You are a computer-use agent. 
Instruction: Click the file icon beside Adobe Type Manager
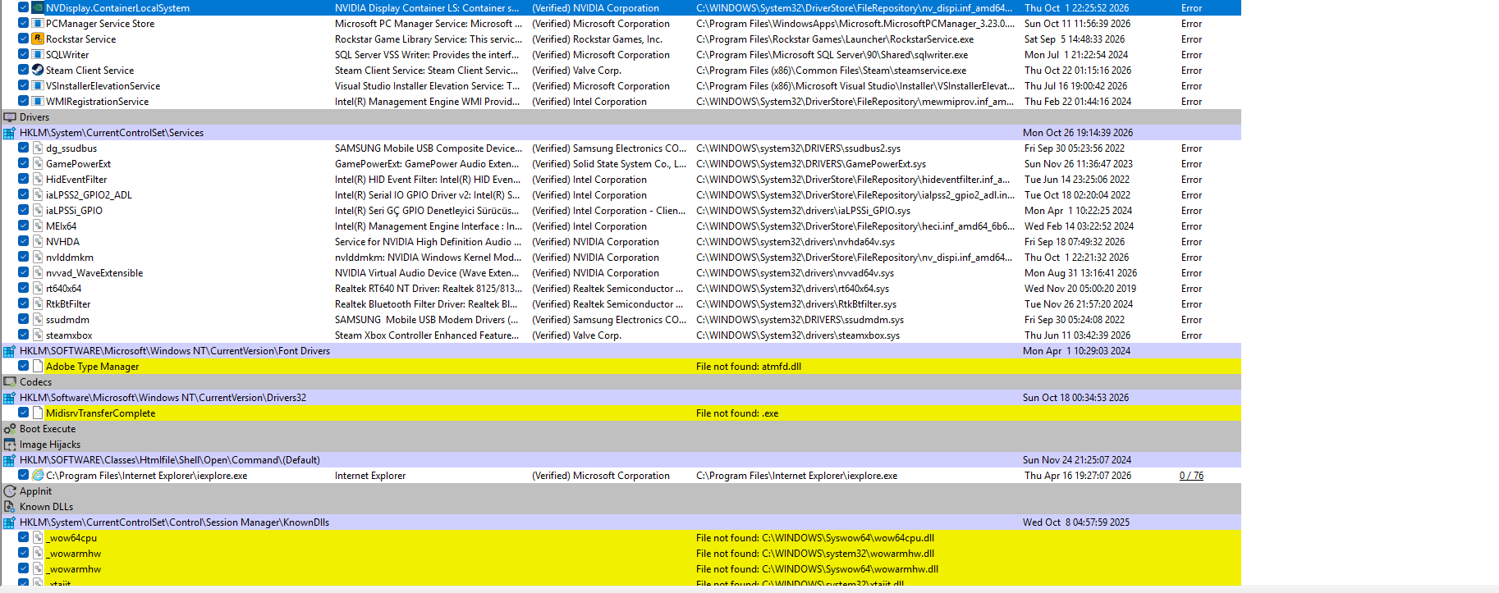38,366
